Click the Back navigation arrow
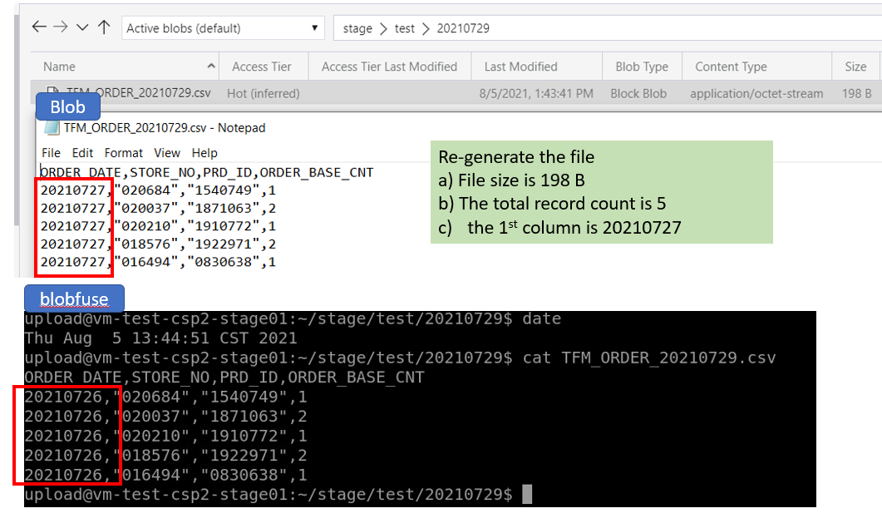The height and width of the screenshot is (528, 882). pyautogui.click(x=38, y=27)
